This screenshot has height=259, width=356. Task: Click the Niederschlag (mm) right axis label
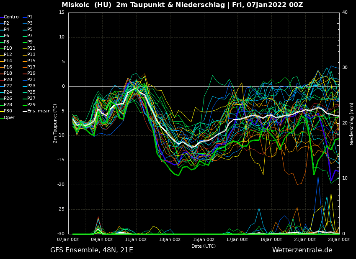(352, 124)
